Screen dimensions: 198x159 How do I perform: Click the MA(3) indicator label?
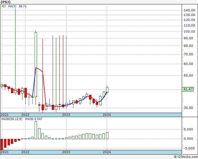click(12, 6)
